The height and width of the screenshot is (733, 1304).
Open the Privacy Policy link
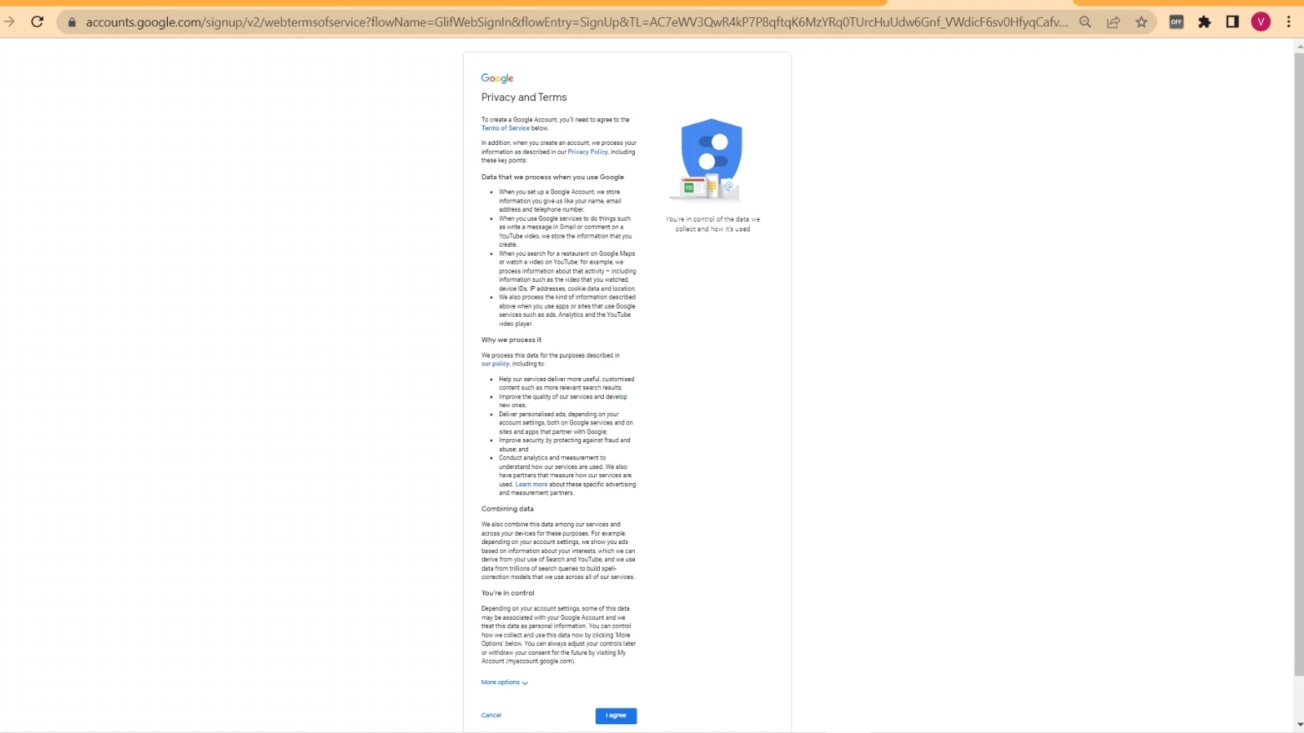click(588, 151)
